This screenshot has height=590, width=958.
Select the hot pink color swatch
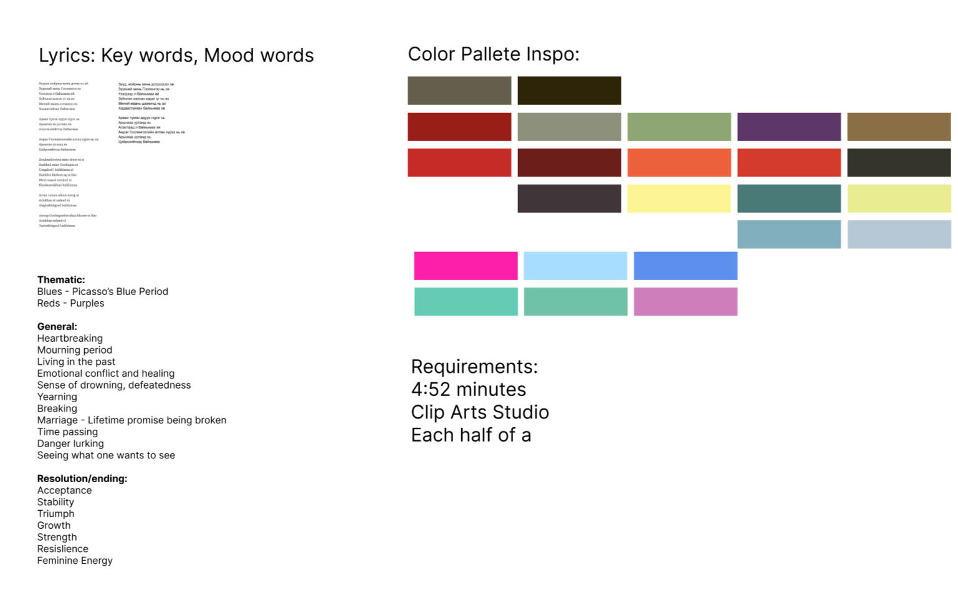click(x=466, y=266)
